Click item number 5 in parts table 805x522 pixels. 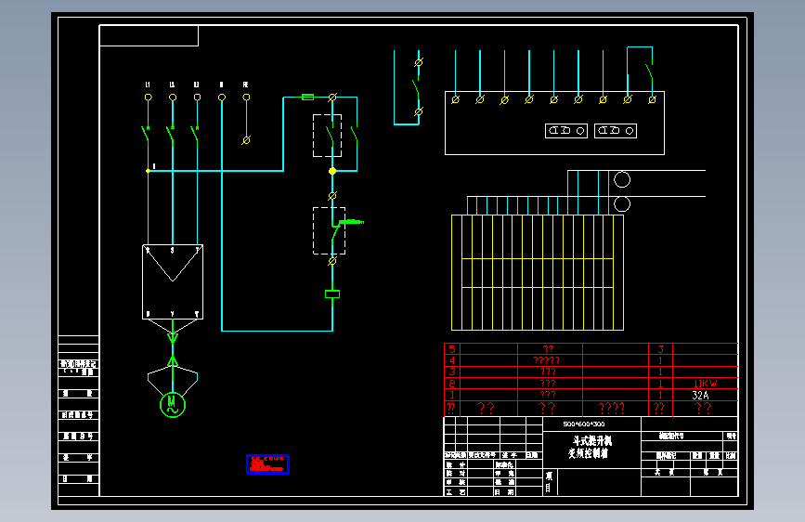point(452,349)
